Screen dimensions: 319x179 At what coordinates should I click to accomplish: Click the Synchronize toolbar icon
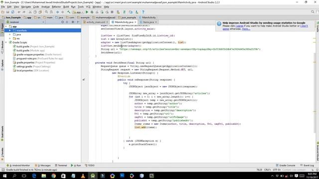click(x=12, y=12)
